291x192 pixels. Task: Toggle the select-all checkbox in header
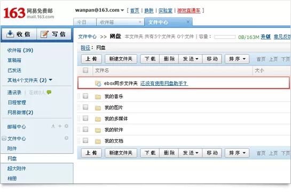(85, 70)
